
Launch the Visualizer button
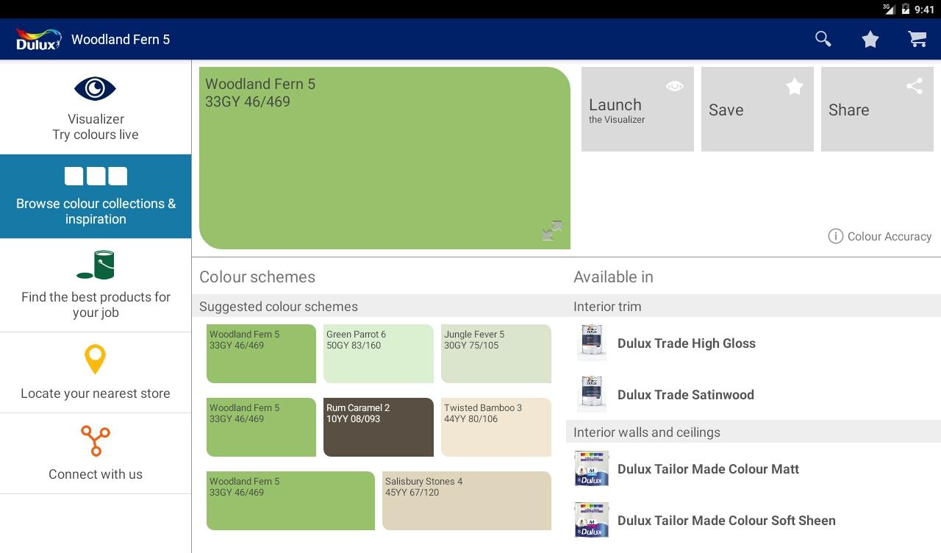(x=637, y=110)
